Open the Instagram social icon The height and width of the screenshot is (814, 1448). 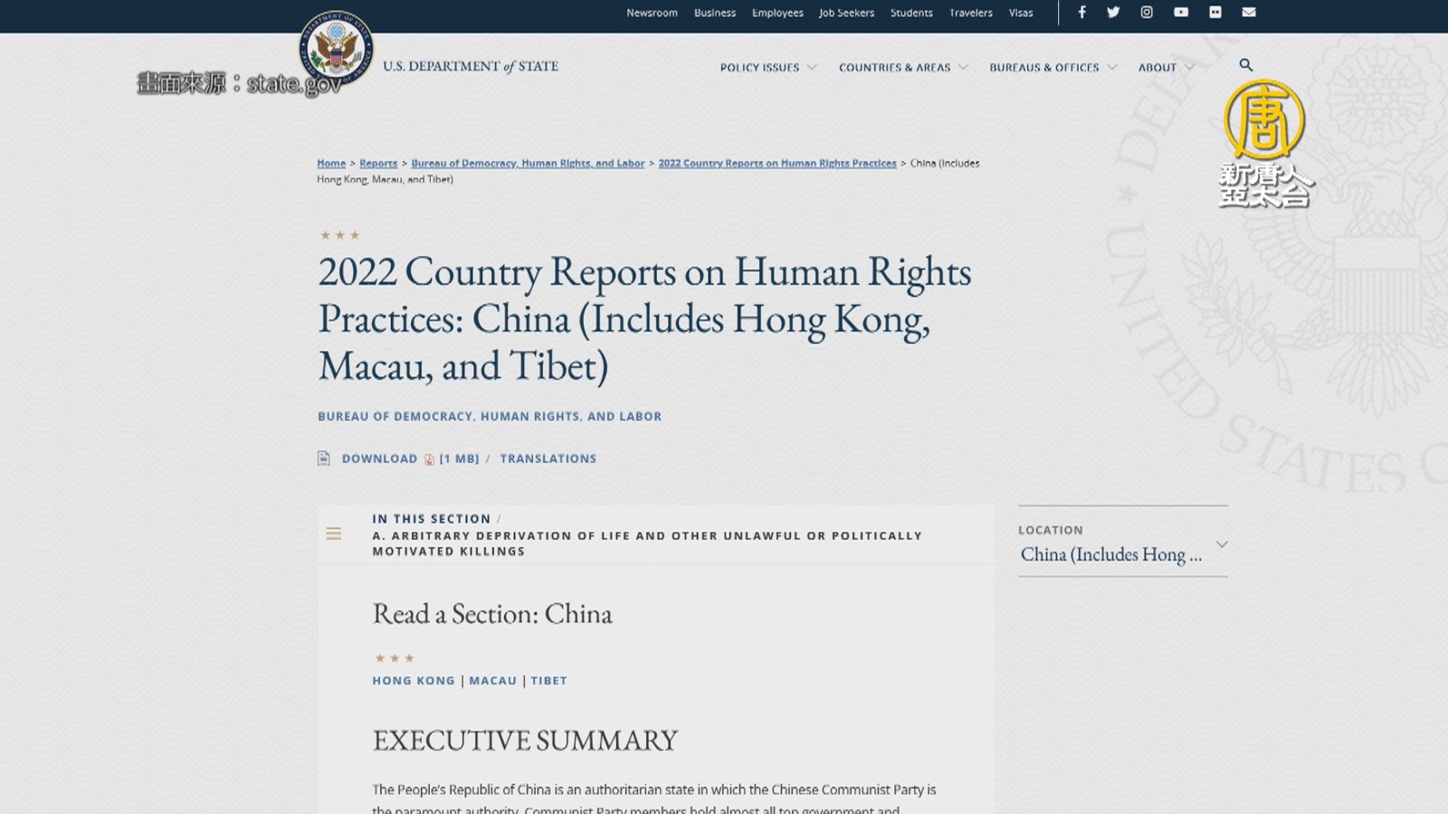click(1147, 13)
